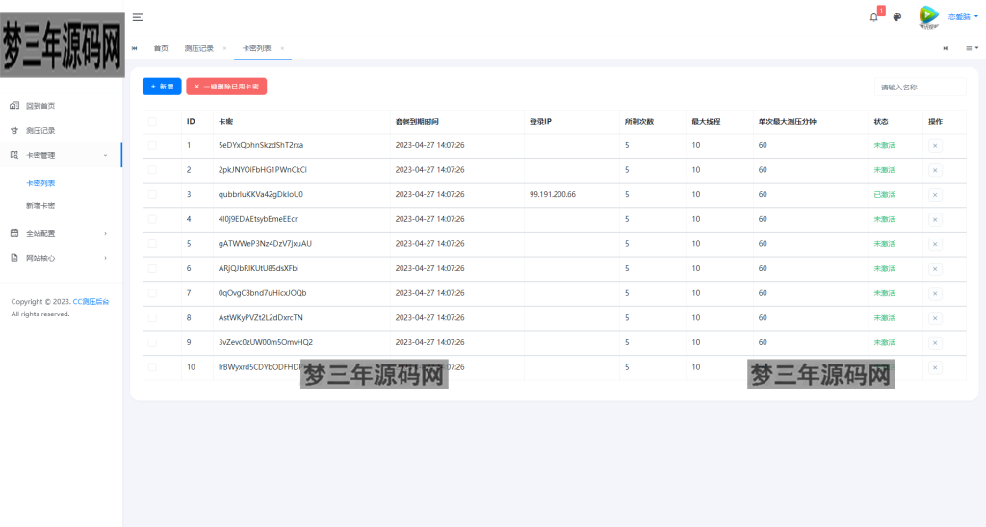This screenshot has width=986, height=527.
Task: Delete card 5eDYxQbhnSkzdShT2rxa with X icon
Action: (935, 146)
